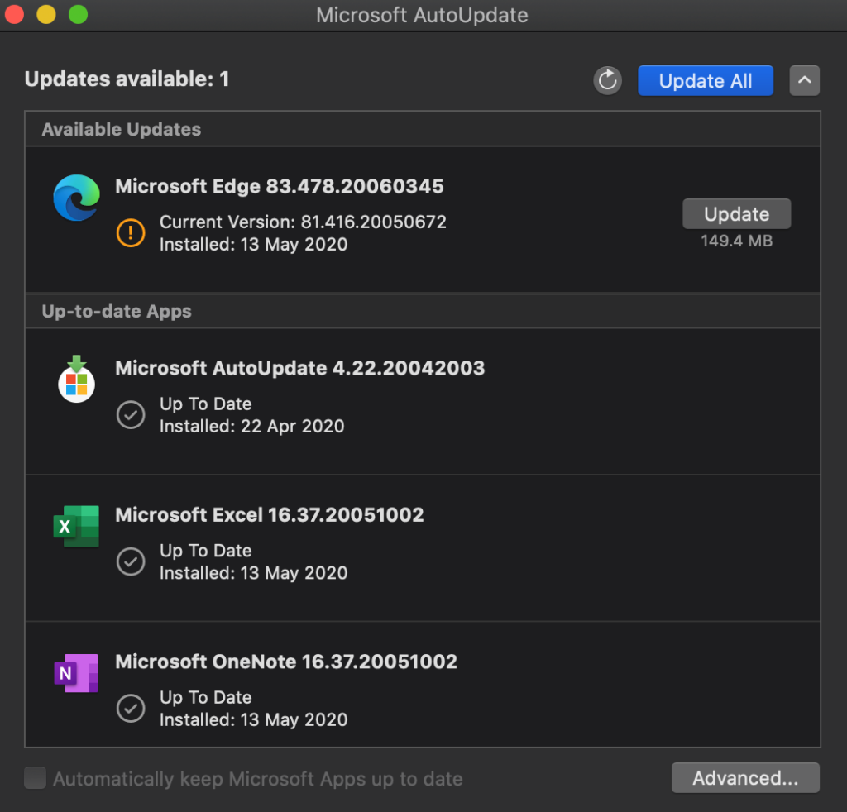This screenshot has width=847, height=812.
Task: Click Update button for Microsoft Edge
Action: point(737,214)
